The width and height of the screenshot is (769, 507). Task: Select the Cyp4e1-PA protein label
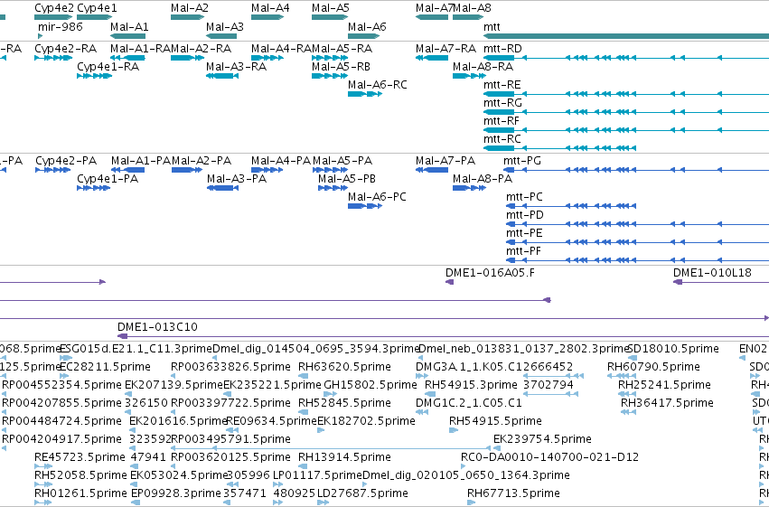[108, 178]
